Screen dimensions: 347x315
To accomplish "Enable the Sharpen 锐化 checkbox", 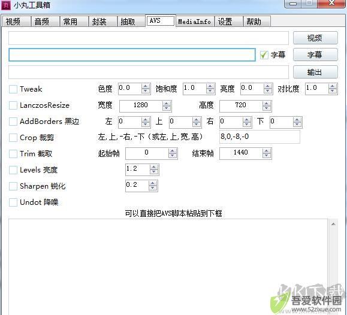I will pyautogui.click(x=13, y=186).
